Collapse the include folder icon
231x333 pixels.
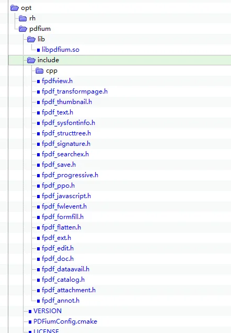(x=31, y=60)
